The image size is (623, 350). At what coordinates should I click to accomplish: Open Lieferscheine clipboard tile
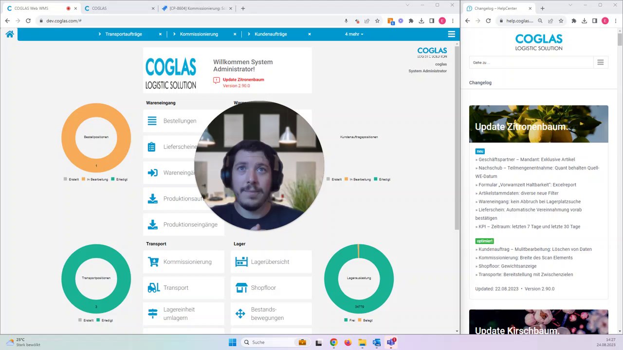point(183,147)
